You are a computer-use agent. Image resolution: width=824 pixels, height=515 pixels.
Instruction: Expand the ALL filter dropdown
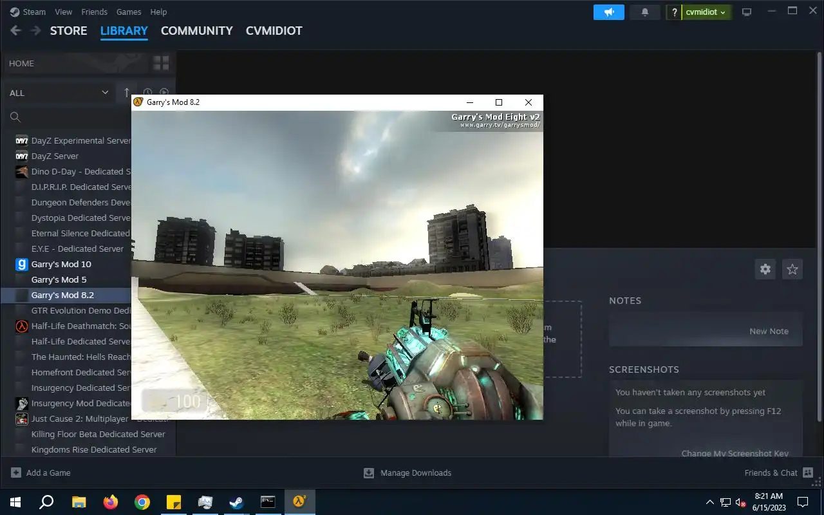(x=59, y=93)
